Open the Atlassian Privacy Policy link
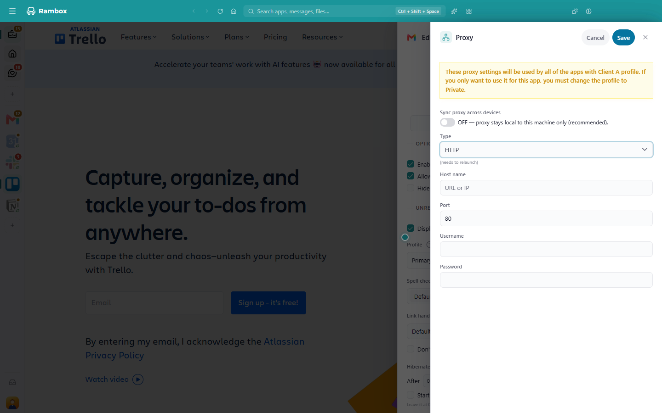 tap(195, 348)
